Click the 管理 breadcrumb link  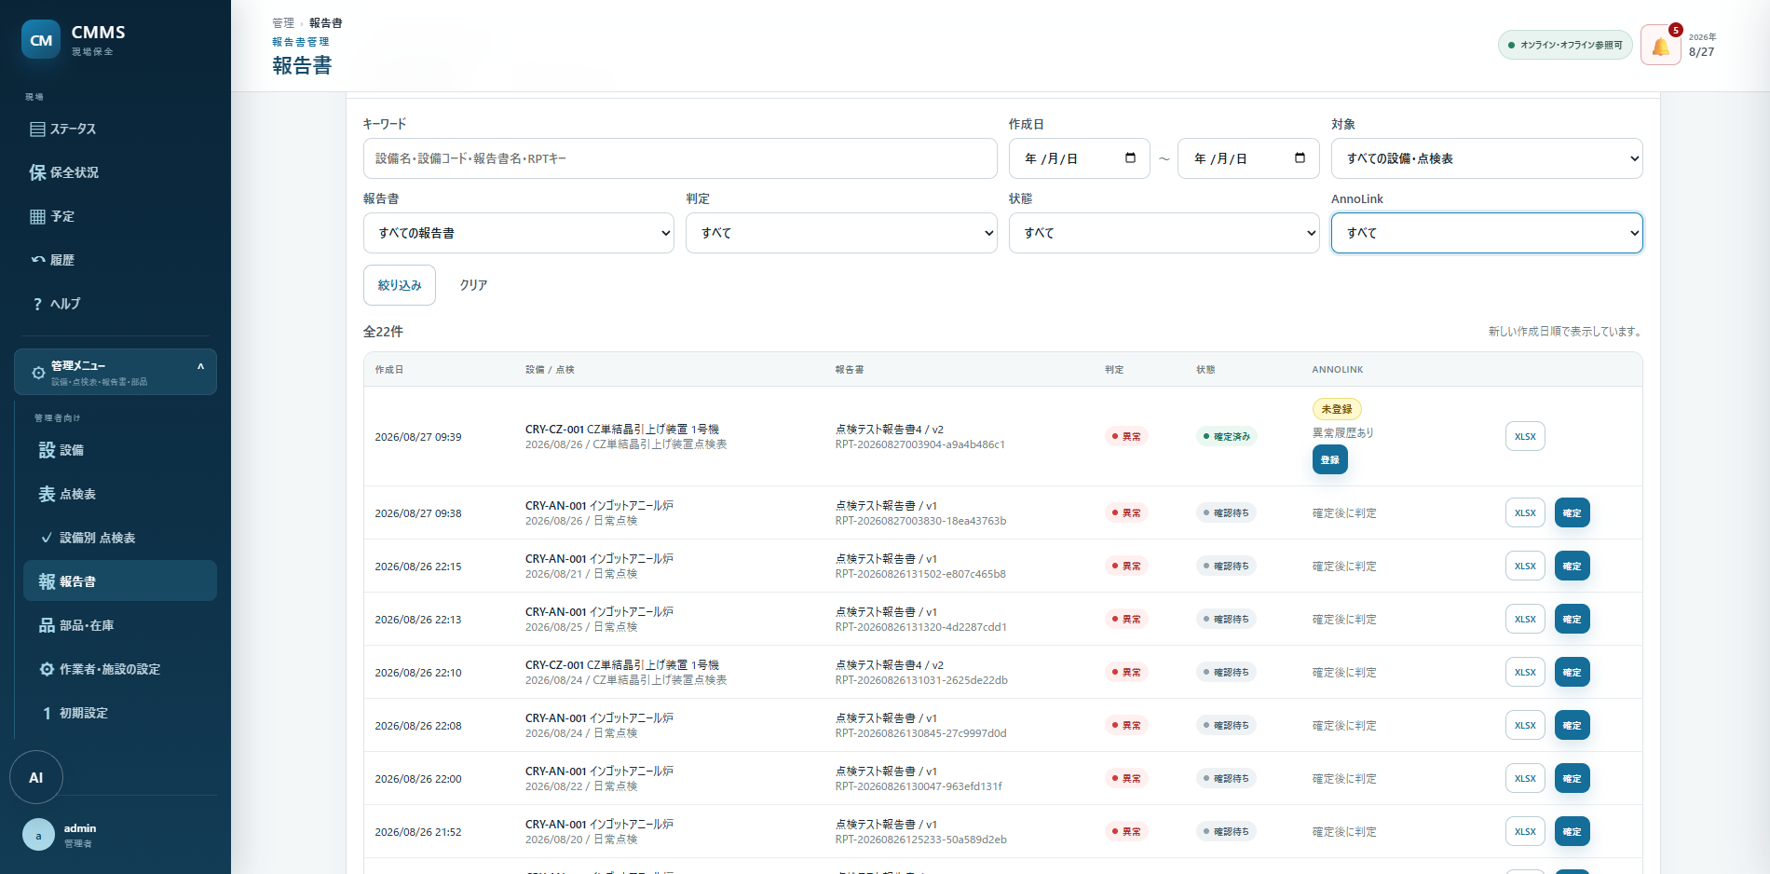pyautogui.click(x=283, y=22)
